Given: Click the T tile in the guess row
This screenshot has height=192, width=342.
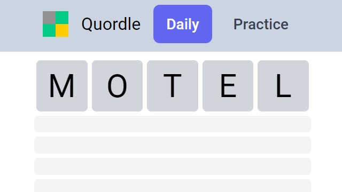Looking at the screenshot, I should coord(173,86).
